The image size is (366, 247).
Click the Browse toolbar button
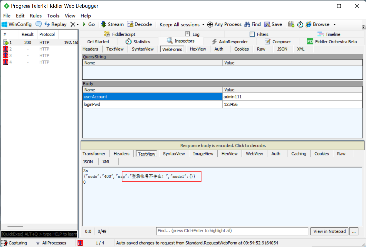pos(318,24)
